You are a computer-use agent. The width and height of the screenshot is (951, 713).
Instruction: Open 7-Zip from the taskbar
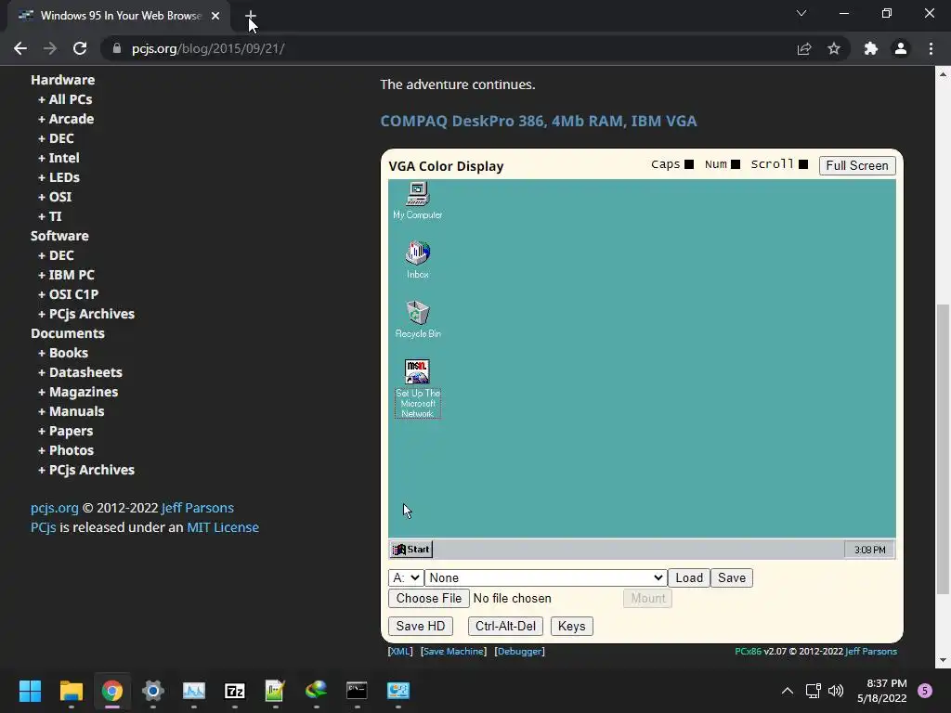pos(235,691)
